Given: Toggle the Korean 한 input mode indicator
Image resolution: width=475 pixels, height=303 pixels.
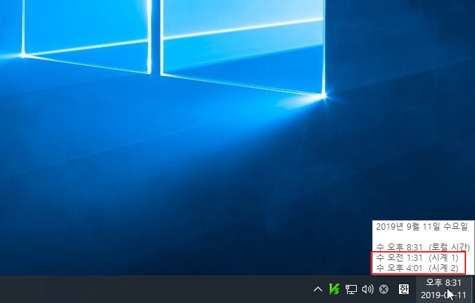Looking at the screenshot, I should click(x=404, y=289).
